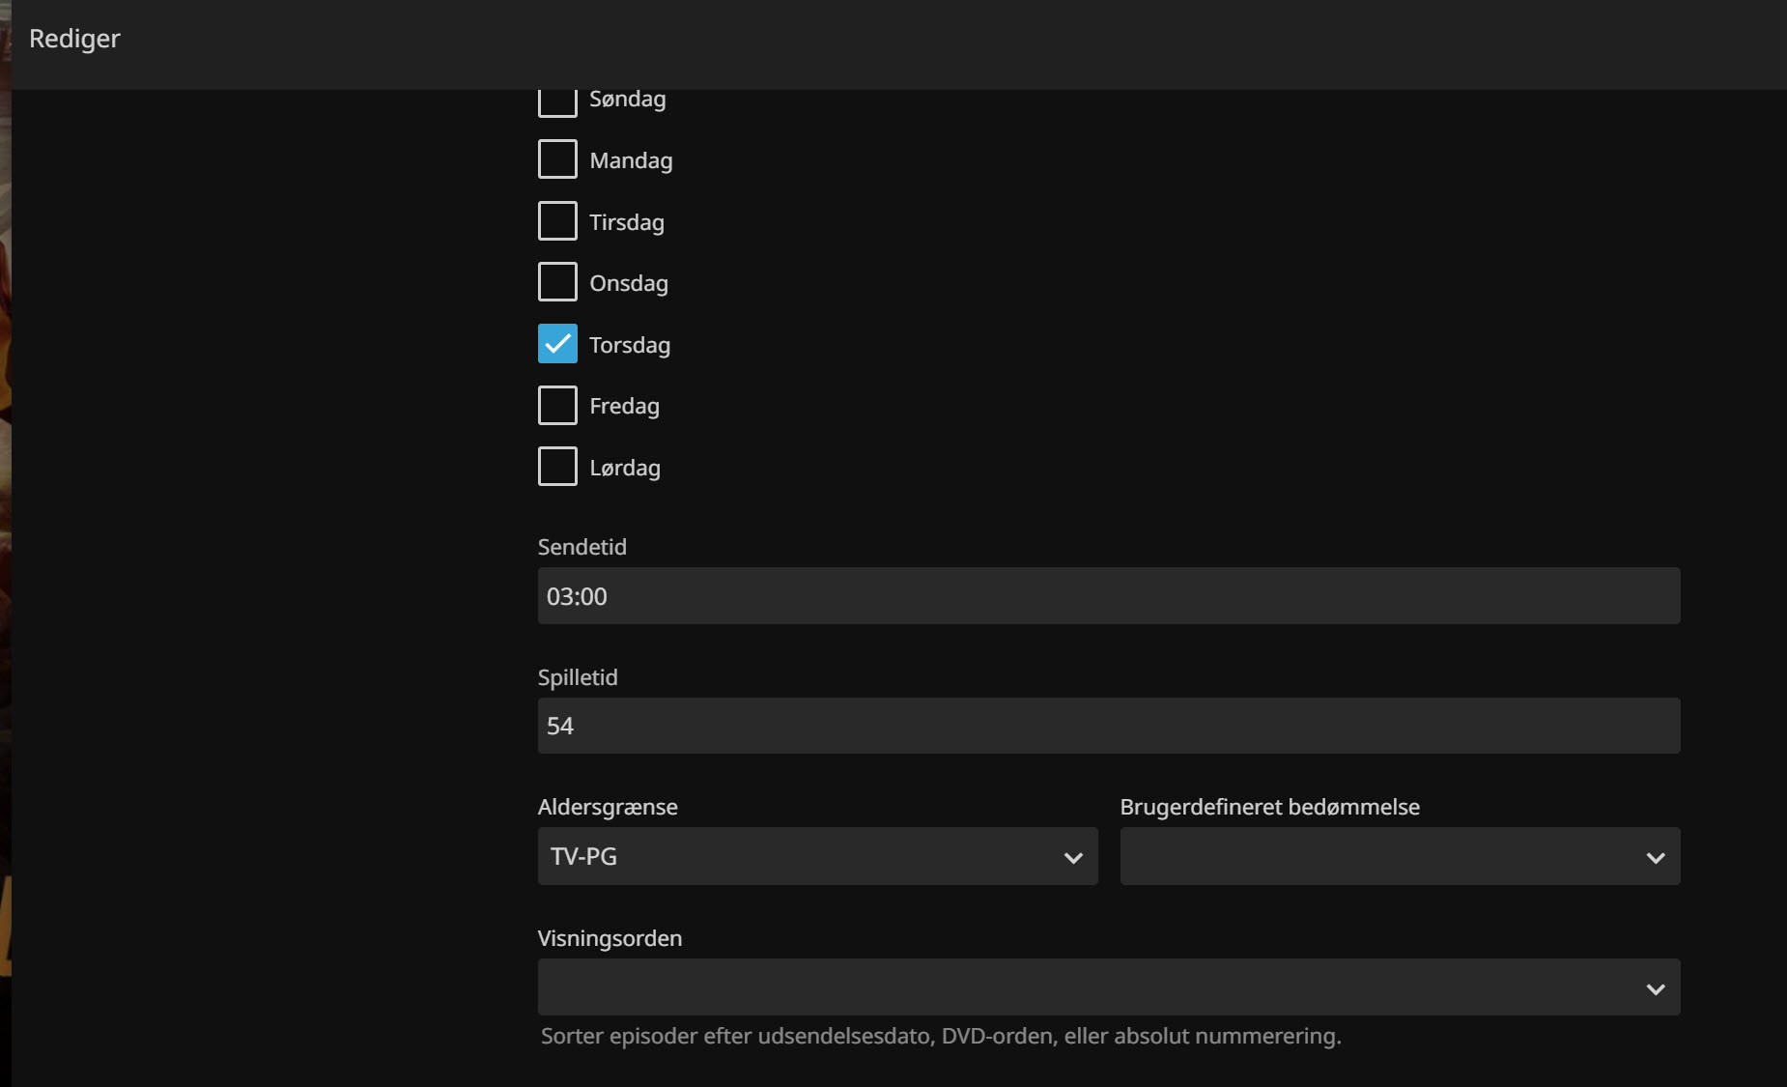This screenshot has width=1787, height=1087.
Task: Click the Spilletid label text
Action: coord(577,677)
